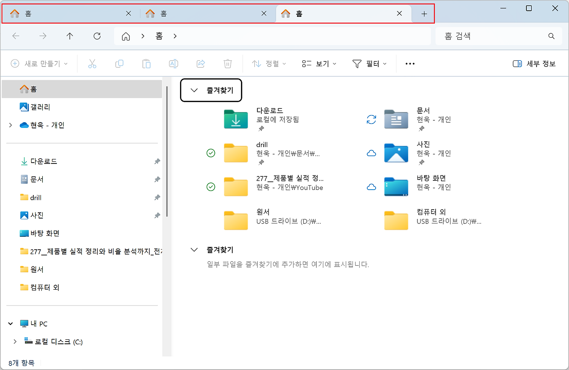Switch to the first 홈 tab

(67, 13)
